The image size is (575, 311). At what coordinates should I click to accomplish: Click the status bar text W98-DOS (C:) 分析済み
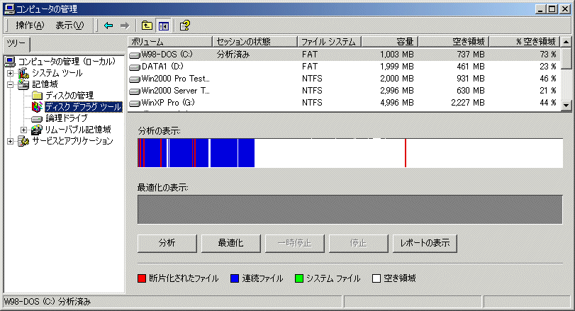click(x=48, y=302)
